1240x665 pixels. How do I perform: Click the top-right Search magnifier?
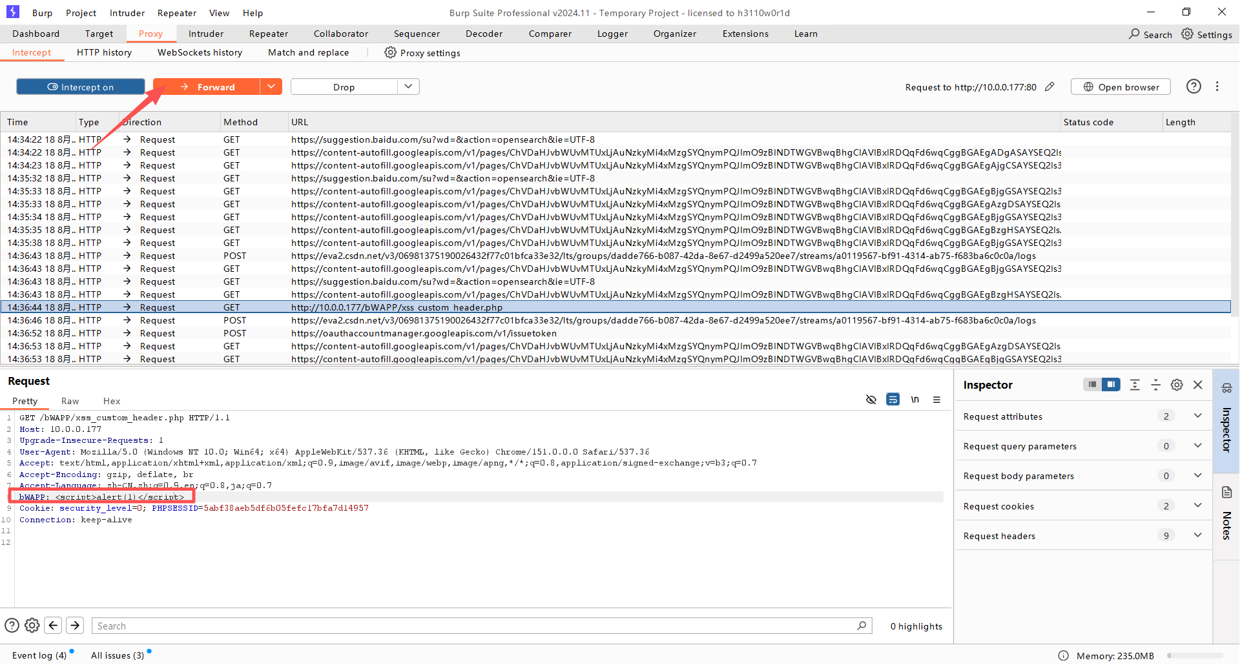click(x=1134, y=34)
